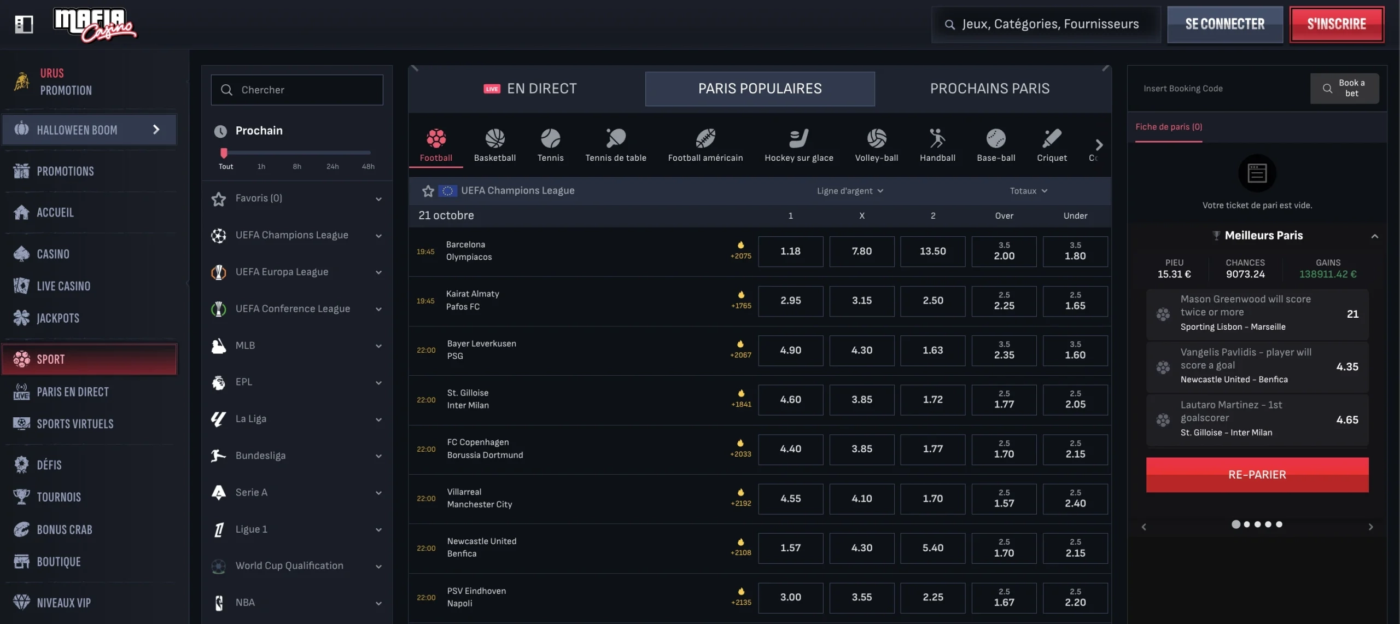Click the Book a bet button
This screenshot has height=624, width=1400.
[x=1344, y=89]
